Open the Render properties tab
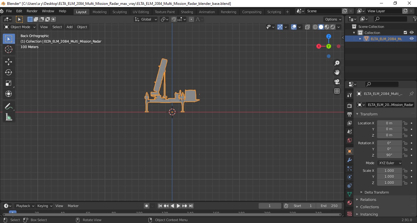417x223 pixels. [x=350, y=106]
